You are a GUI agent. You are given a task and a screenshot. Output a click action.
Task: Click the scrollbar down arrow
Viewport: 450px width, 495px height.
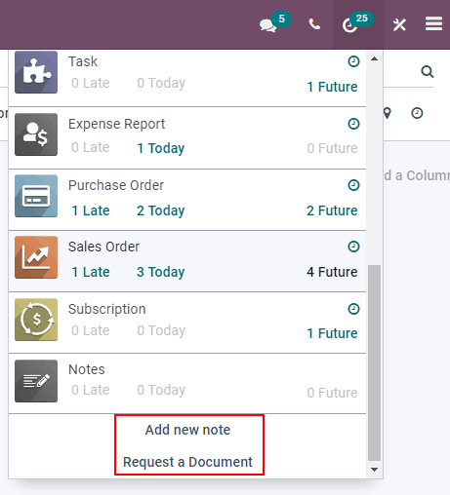[x=374, y=470]
